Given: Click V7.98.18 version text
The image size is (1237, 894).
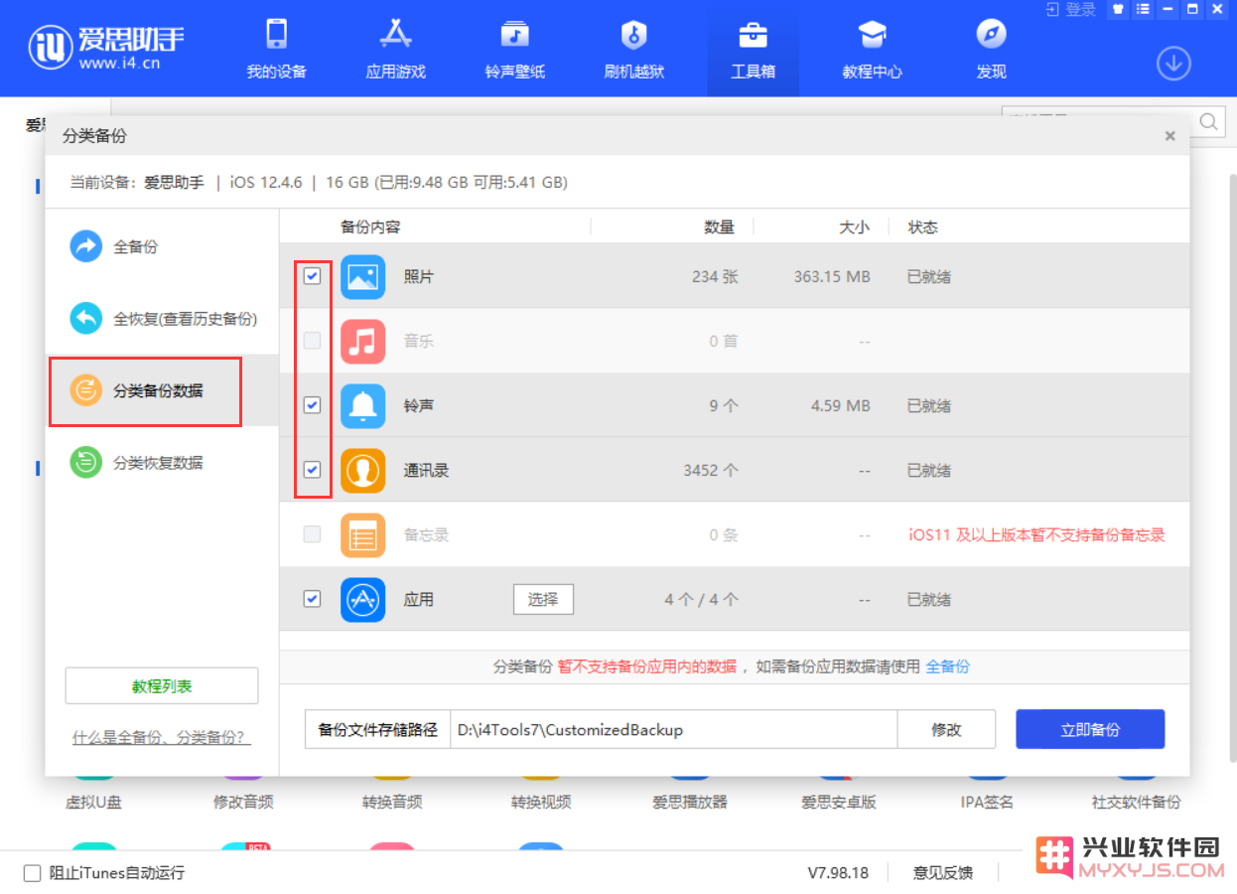Looking at the screenshot, I should pos(838,873).
